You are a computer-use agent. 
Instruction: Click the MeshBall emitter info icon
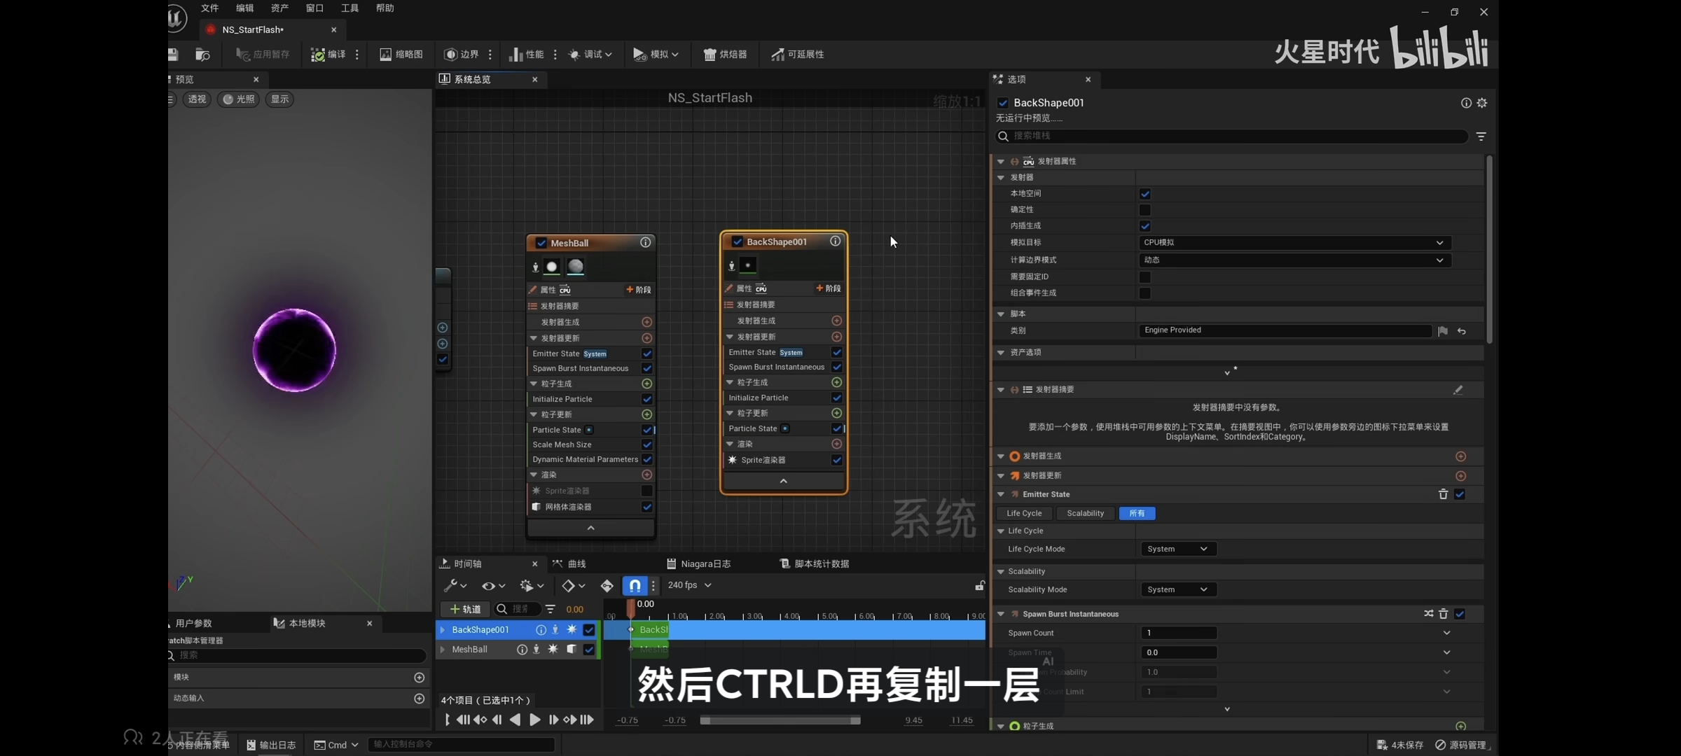pyautogui.click(x=645, y=242)
